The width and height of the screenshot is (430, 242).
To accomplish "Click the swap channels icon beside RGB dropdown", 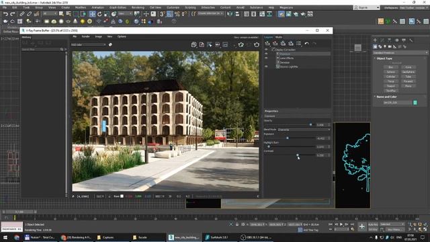I will coord(110,44).
